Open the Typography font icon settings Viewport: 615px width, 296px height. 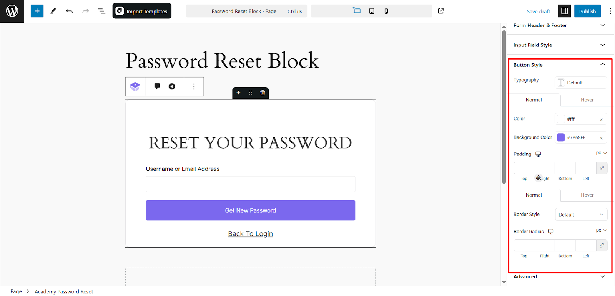pos(561,83)
